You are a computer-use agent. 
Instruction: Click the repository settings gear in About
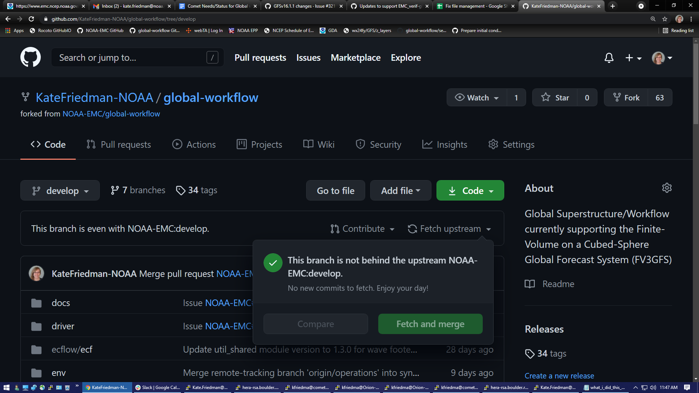point(667,188)
